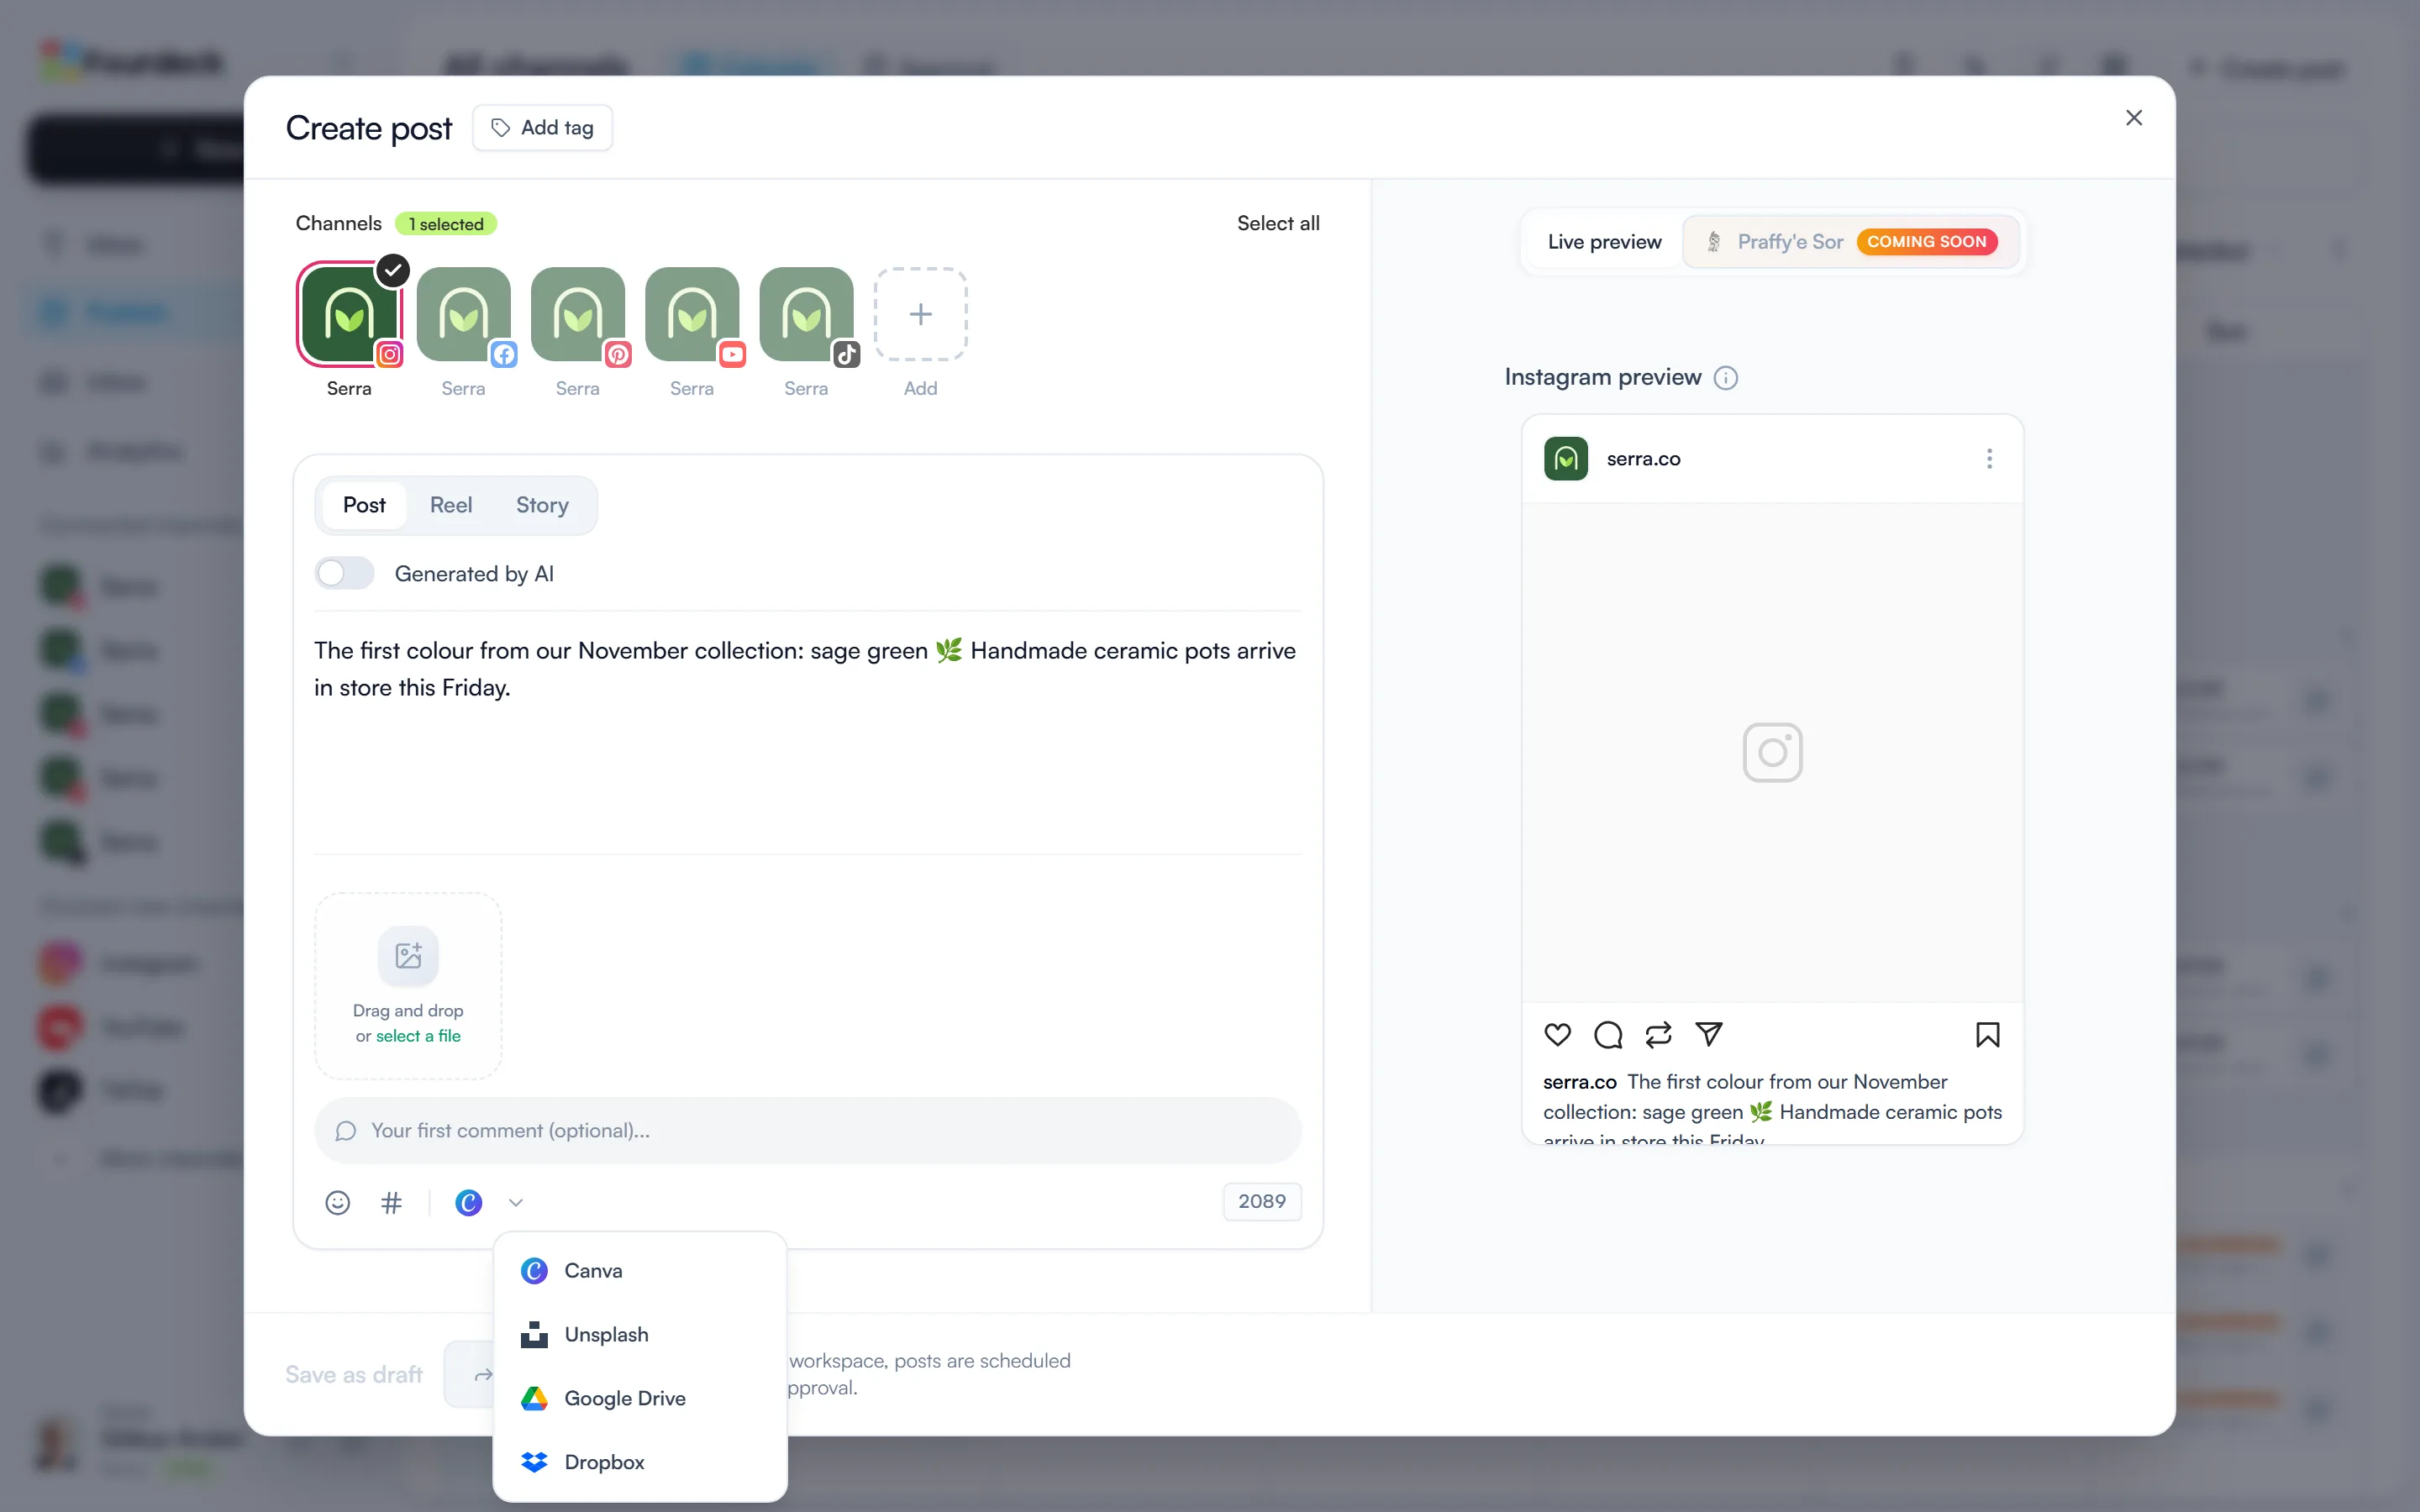Select the Serra TikTok channel
This screenshot has width=2420, height=1512.
[x=806, y=314]
